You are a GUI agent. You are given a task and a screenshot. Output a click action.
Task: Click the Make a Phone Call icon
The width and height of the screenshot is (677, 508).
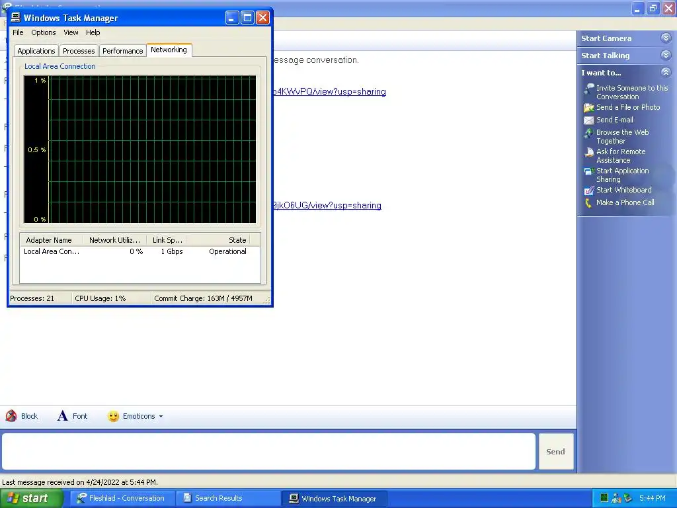pos(588,203)
